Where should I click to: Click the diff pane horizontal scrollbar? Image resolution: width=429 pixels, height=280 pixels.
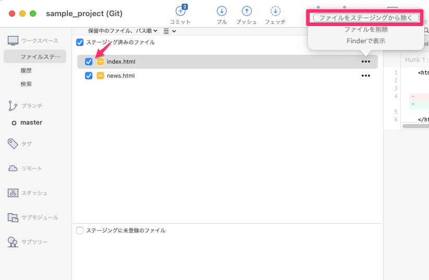point(415,126)
